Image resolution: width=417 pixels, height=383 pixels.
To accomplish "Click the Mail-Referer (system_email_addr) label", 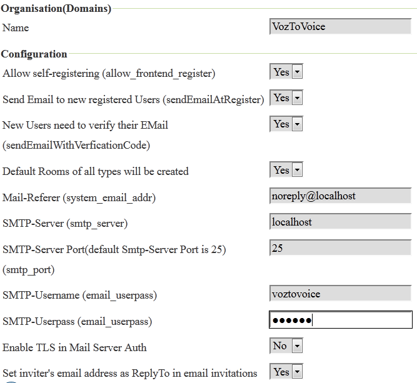I will pyautogui.click(x=79, y=197).
